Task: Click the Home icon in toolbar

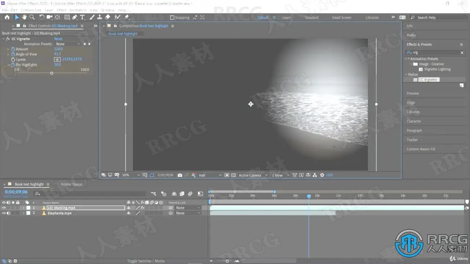Action: (x=7, y=17)
